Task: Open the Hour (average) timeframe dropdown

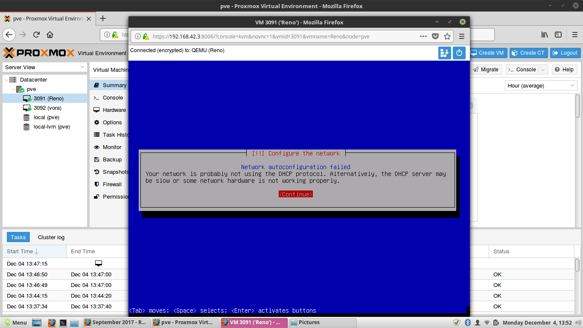Action: [541, 85]
